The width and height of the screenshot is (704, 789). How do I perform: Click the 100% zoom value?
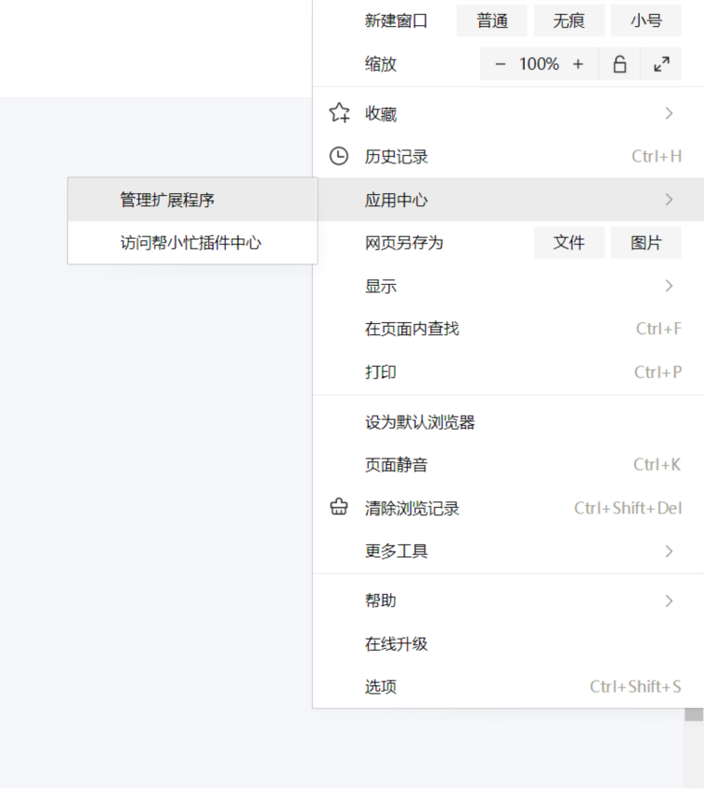coord(539,64)
